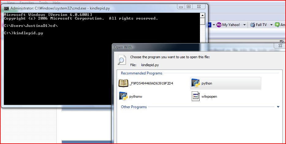Open the Fall TV dropdown arrow
286x144 pixels.
271,25
